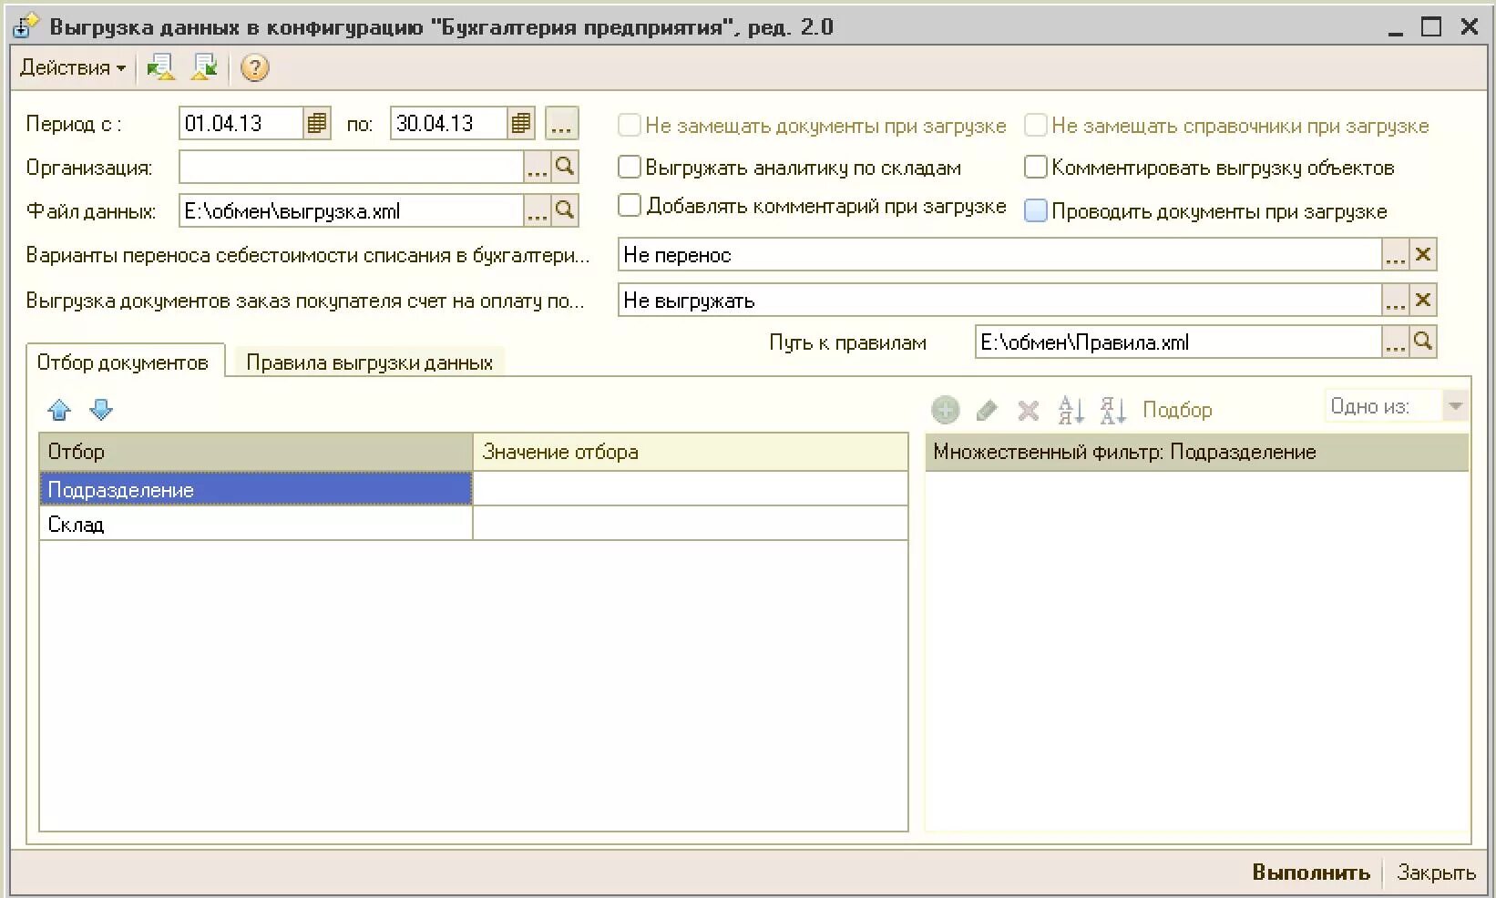Check Добавлять комментарий при загрузке
Viewport: 1496px width, 898px height.
point(630,206)
